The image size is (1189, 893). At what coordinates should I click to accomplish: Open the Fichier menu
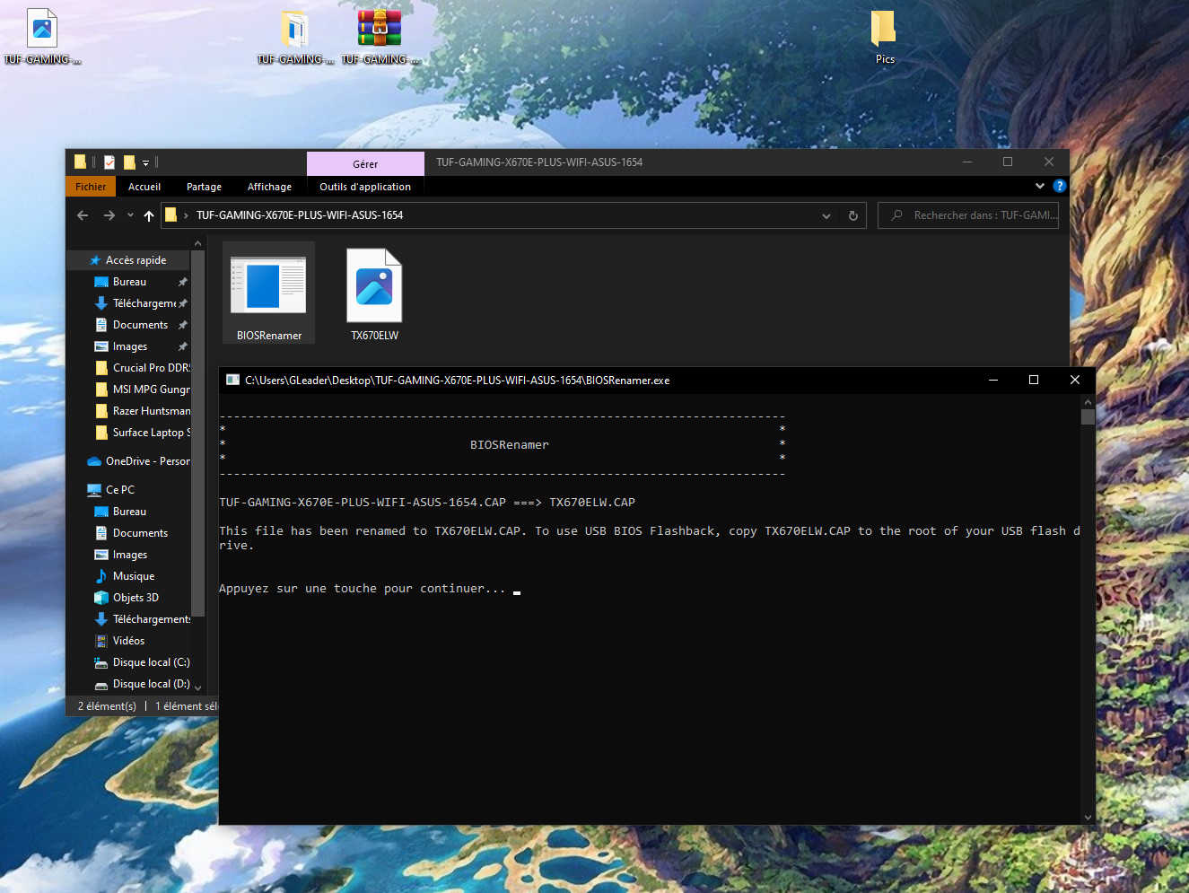click(x=90, y=186)
